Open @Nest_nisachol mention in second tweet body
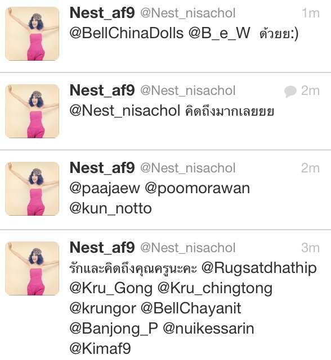The image size is (331, 360). click(125, 111)
